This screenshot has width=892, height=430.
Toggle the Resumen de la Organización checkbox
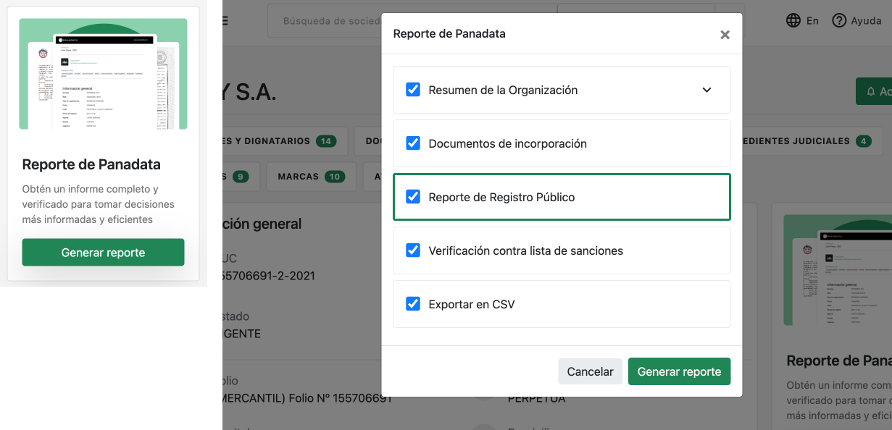tap(413, 90)
